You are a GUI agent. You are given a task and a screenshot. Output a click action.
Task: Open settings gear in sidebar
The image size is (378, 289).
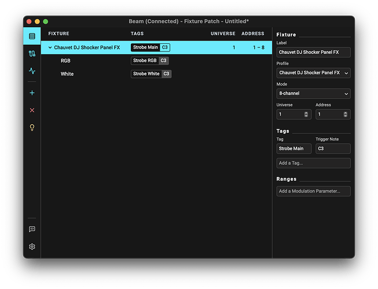click(x=32, y=247)
